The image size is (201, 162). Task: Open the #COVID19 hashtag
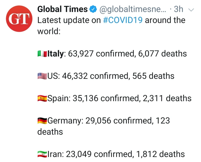pyautogui.click(x=123, y=20)
